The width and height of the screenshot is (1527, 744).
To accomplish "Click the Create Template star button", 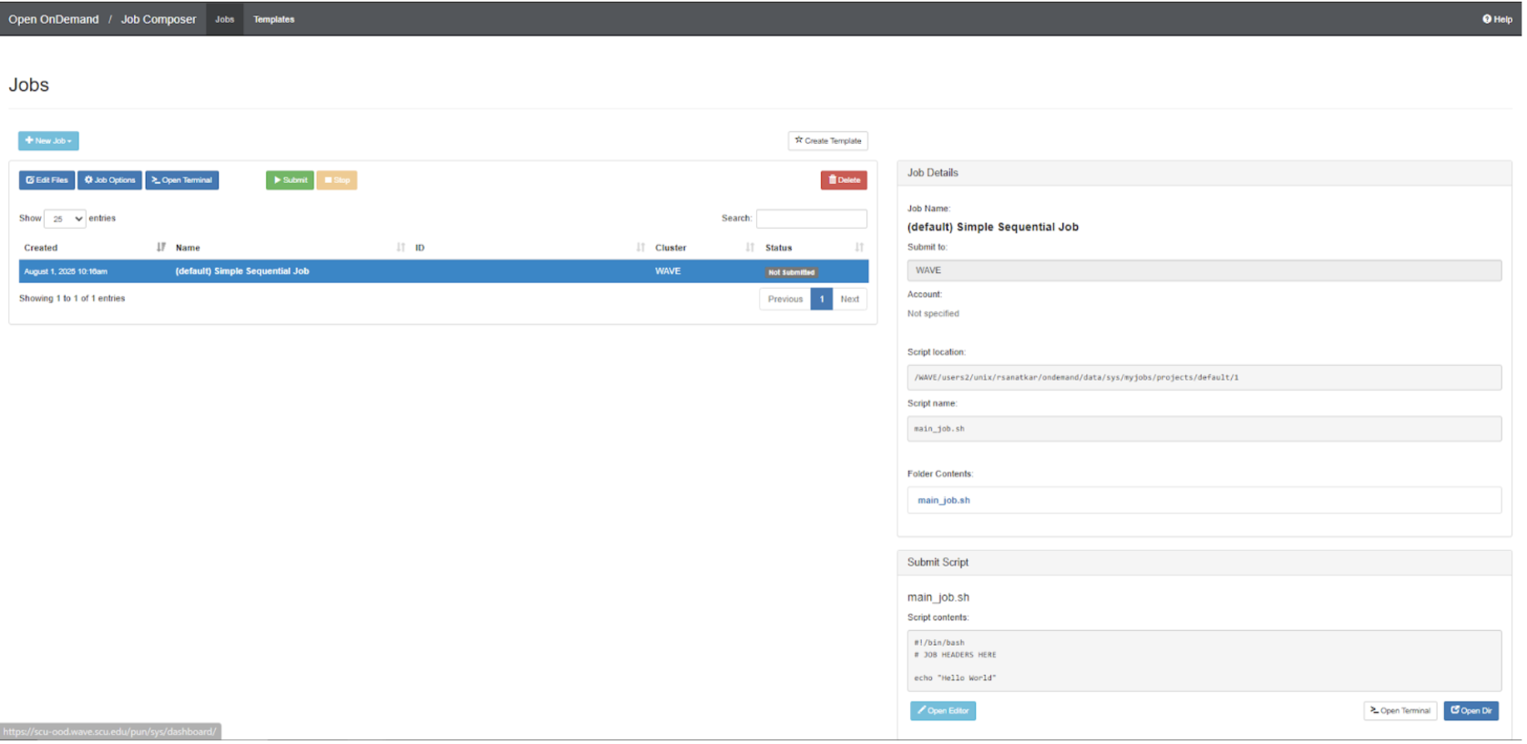I will [x=827, y=141].
